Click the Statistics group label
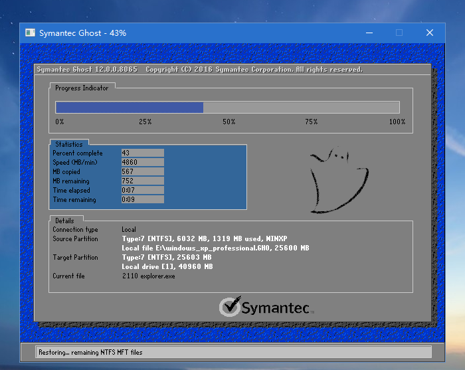This screenshot has height=370, width=465. tap(69, 144)
